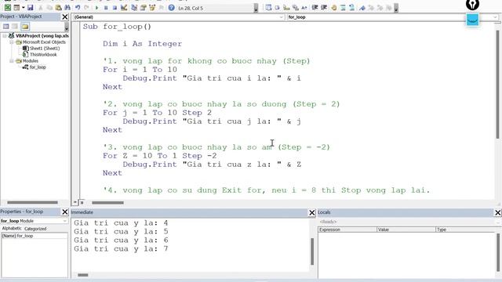Open the Object Browser icon
502x282 pixels.
[152, 8]
